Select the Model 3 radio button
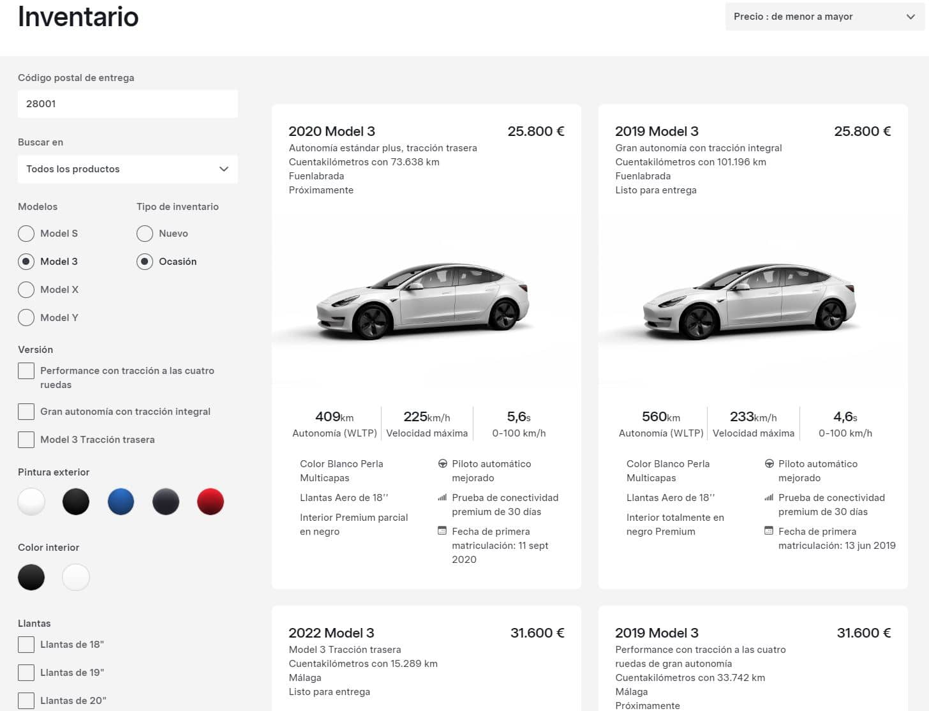This screenshot has width=929, height=711. (26, 262)
